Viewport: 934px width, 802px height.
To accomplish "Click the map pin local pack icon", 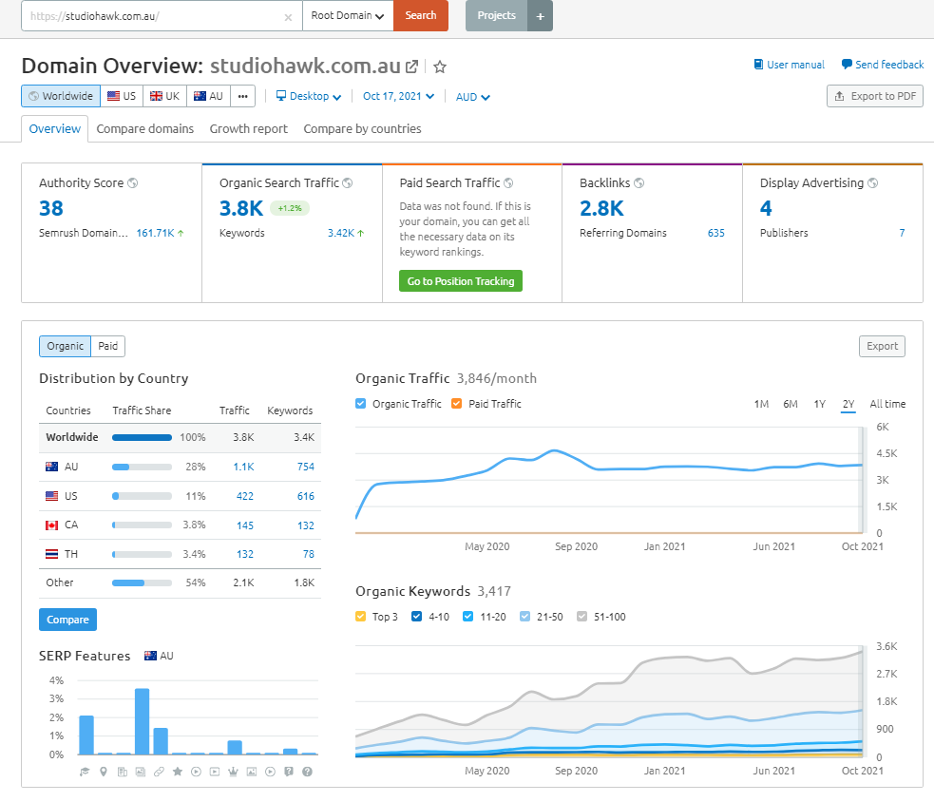I will [104, 772].
